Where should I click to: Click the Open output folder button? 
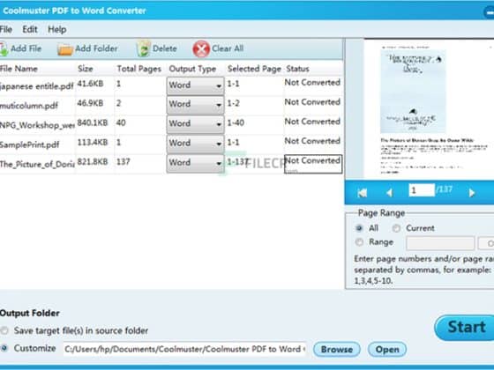pos(387,349)
